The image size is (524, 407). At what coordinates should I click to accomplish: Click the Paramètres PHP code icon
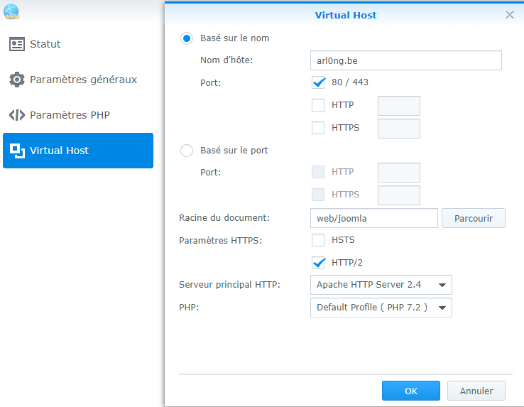tap(17, 115)
